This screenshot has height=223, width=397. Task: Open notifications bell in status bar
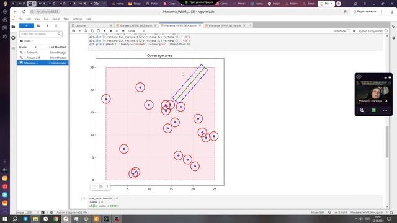[391, 212]
